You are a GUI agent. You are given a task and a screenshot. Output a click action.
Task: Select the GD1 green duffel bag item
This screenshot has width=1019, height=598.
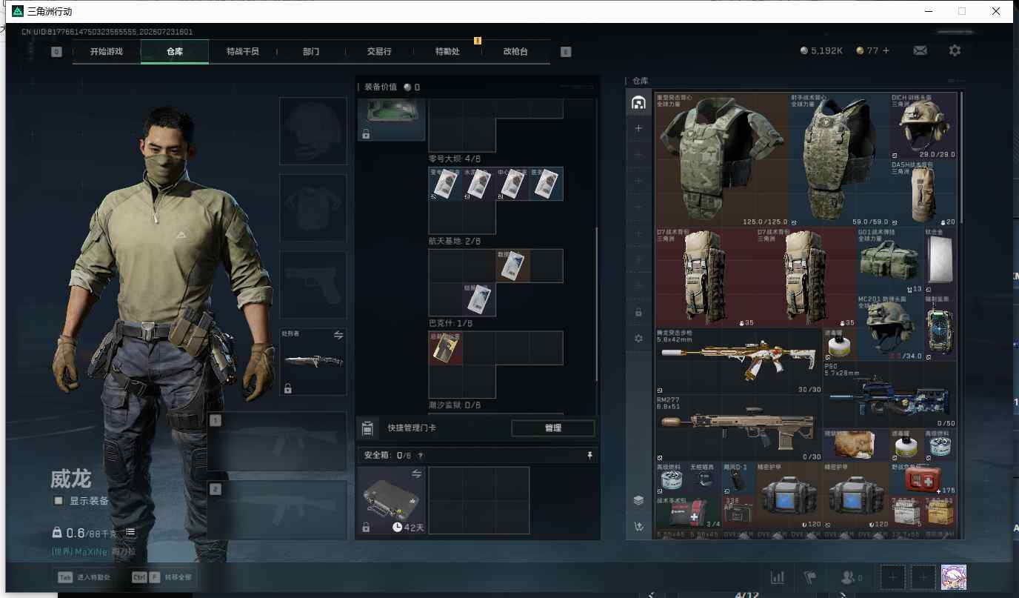click(889, 261)
